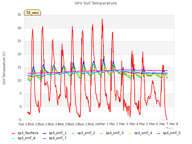Toggle sp3_Tsurface series in the legend
Screen dimensions: 192x144
click(x=25, y=133)
